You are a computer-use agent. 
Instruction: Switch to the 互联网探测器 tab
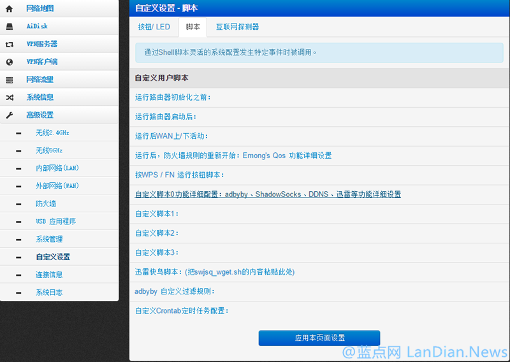point(237,27)
